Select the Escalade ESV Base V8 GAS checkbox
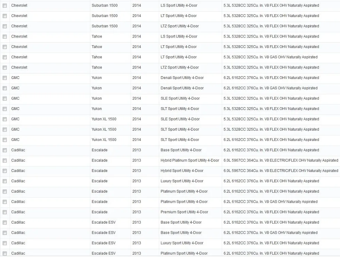The image size is (340, 257). click(x=5, y=233)
